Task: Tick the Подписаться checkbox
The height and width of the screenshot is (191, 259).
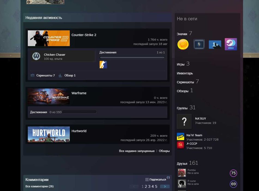Action: click(147, 180)
